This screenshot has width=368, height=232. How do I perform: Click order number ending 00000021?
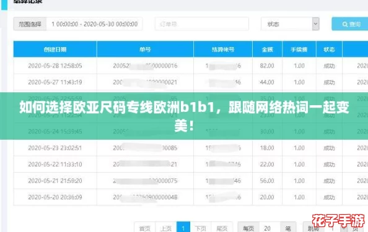click(145, 82)
